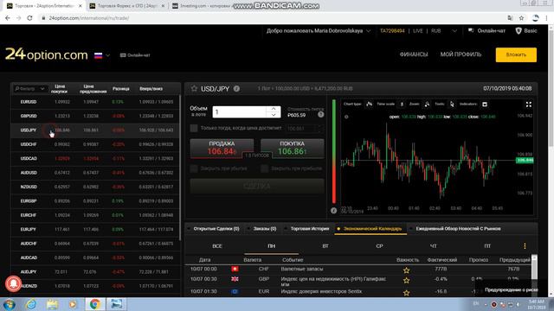Click the star for EUR Sentix index
554x311 pixels.
click(x=406, y=293)
